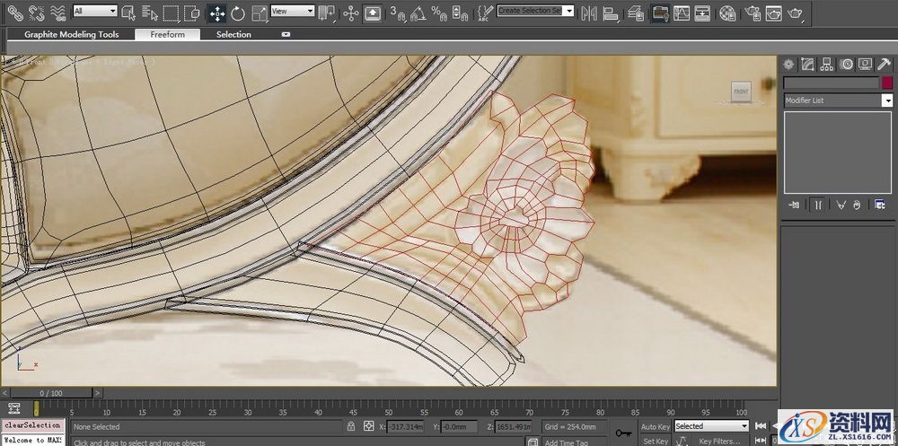This screenshot has height=446, width=898.
Task: Click the object name field
Action: pyautogui.click(x=831, y=83)
